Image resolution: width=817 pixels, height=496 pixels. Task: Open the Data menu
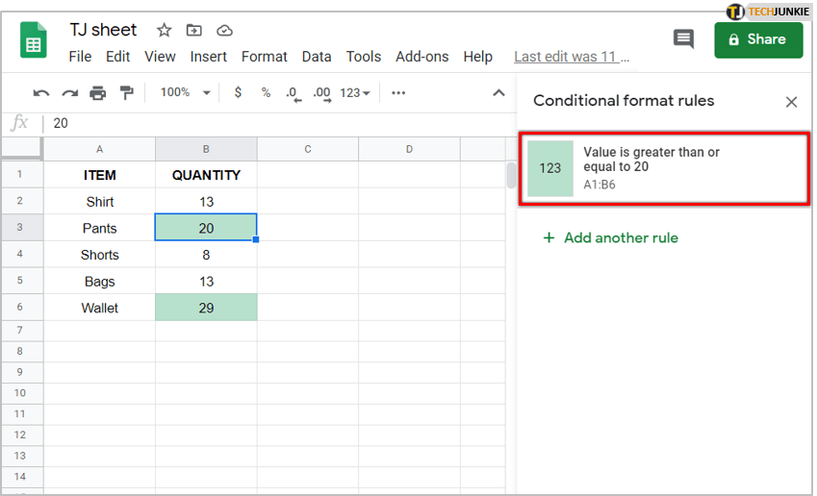coord(317,57)
